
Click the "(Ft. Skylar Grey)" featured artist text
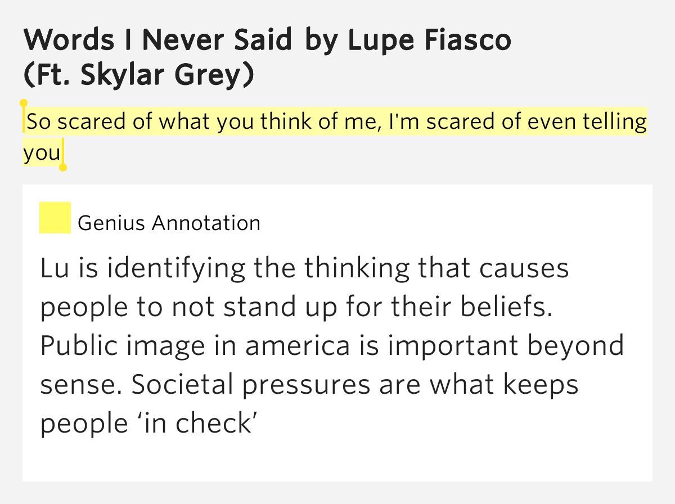tap(139, 76)
